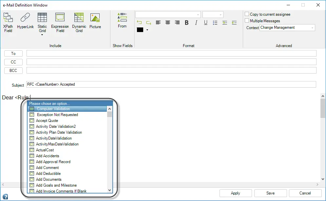Click the rule list scroll-down arrow
326x201 pixels.
[x=109, y=190]
